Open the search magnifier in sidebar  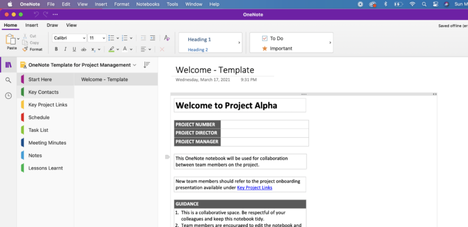(9, 80)
